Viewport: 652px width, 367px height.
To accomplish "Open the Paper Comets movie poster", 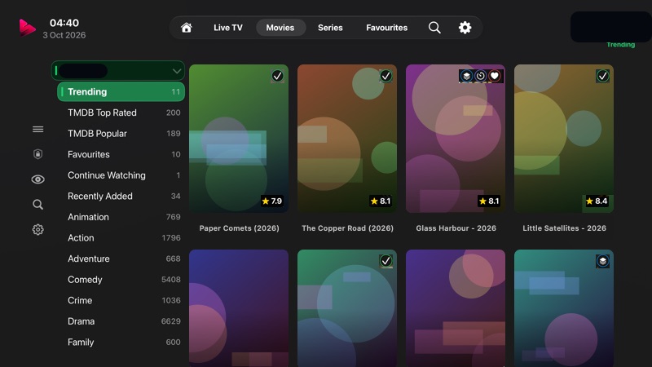I will [x=239, y=139].
